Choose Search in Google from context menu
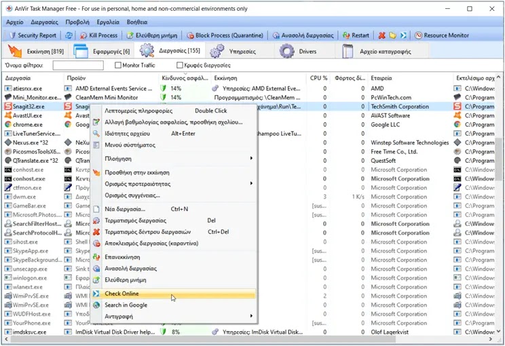This screenshot has width=505, height=346. coord(174,305)
